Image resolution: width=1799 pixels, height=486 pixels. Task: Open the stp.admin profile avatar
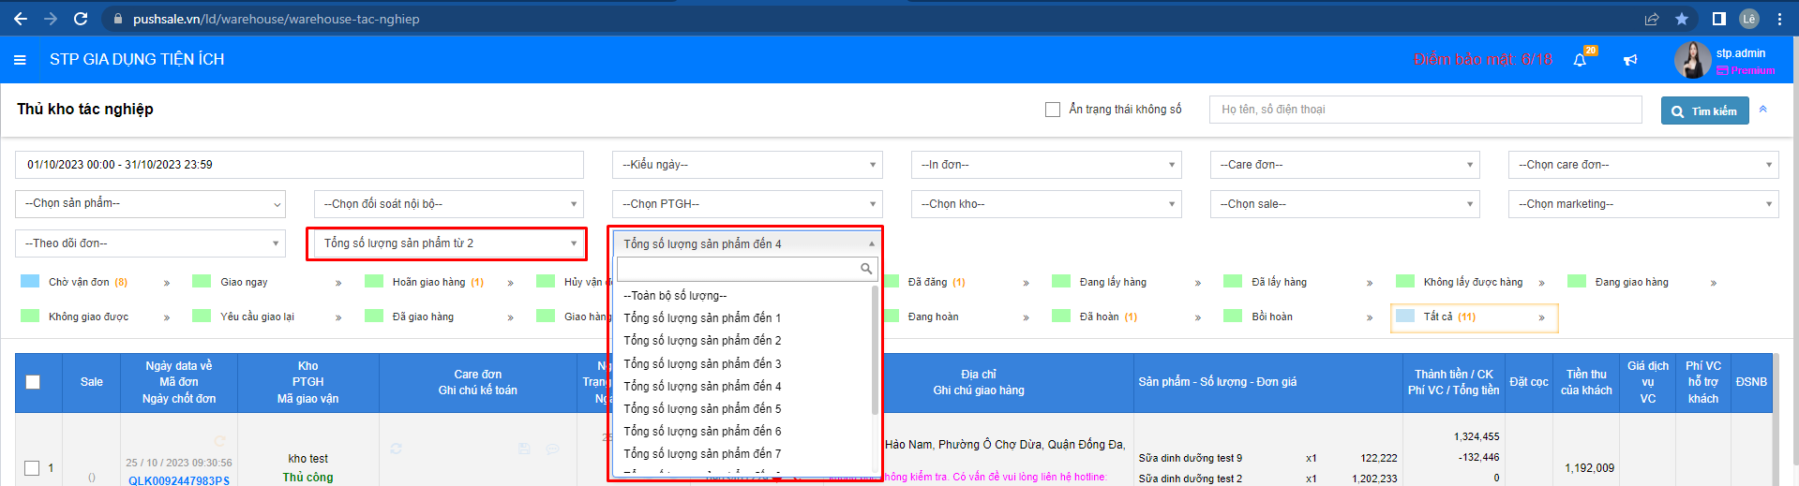pos(1692,60)
